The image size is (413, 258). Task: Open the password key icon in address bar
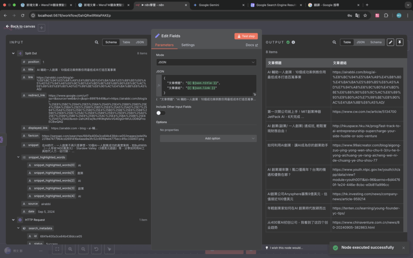[x=350, y=16]
